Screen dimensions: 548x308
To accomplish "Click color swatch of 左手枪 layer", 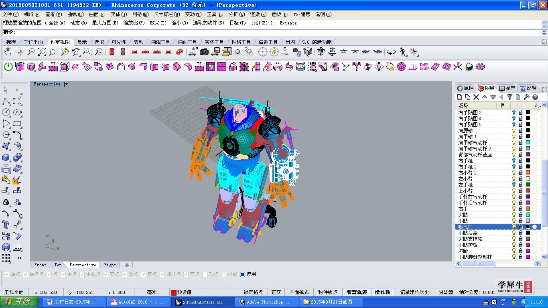I will point(528,184).
